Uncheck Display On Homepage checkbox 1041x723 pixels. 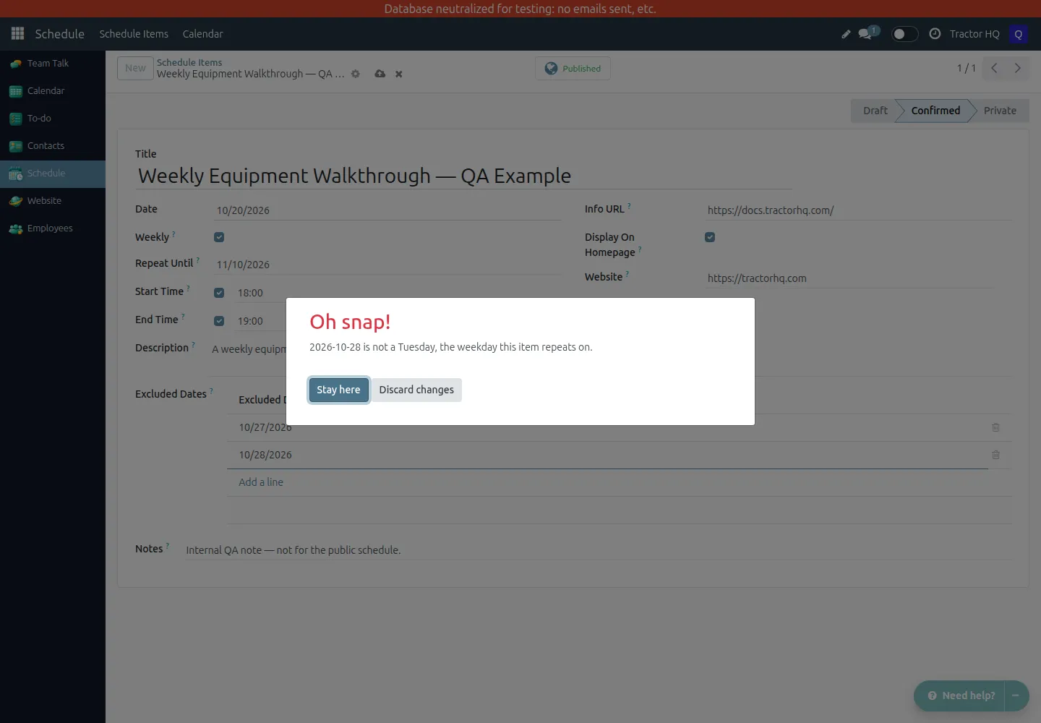coord(710,237)
